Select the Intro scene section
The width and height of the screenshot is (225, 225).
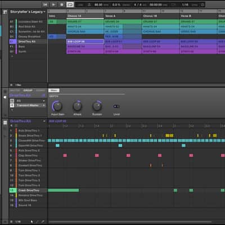coord(57,16)
